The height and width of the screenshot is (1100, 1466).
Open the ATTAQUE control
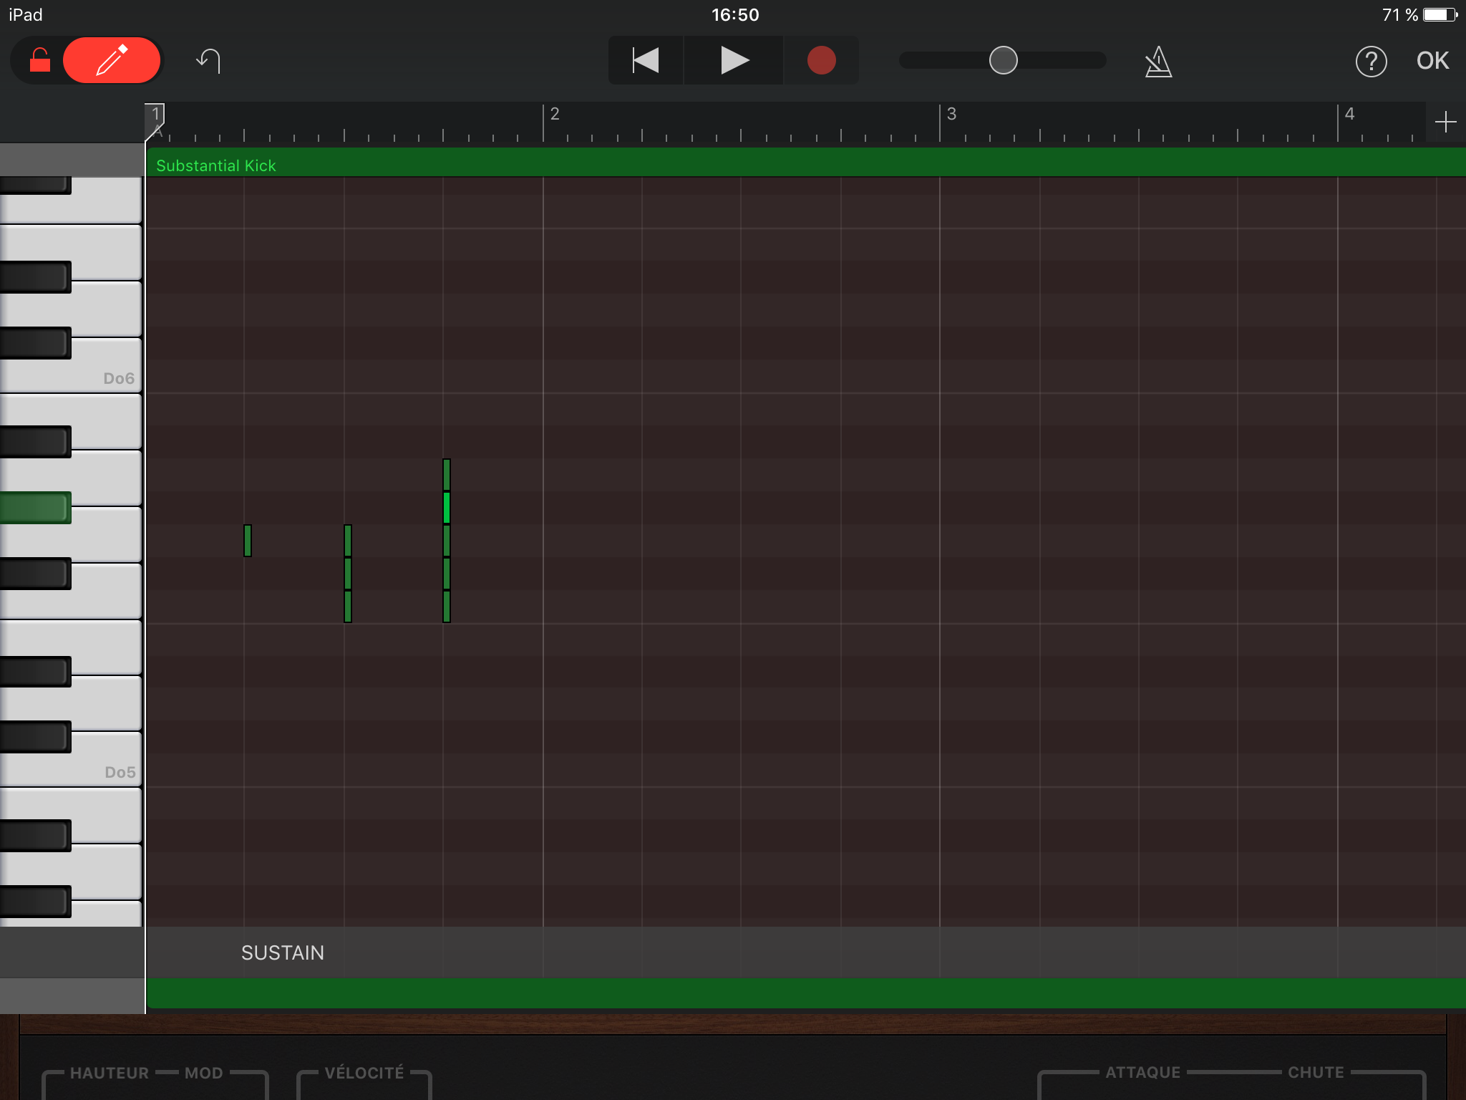(x=1143, y=1072)
